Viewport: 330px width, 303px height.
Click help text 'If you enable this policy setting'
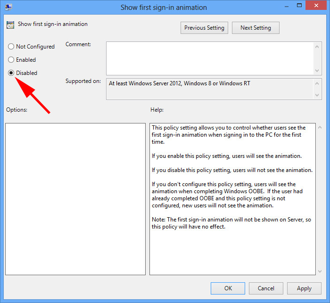(190, 156)
